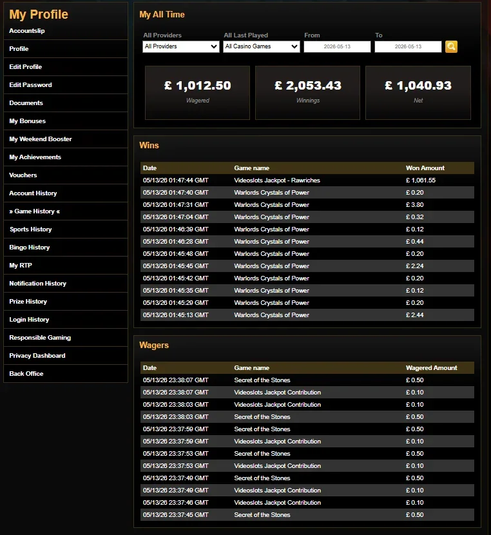Open Notification History
This screenshot has width=491, height=535.
[66, 284]
